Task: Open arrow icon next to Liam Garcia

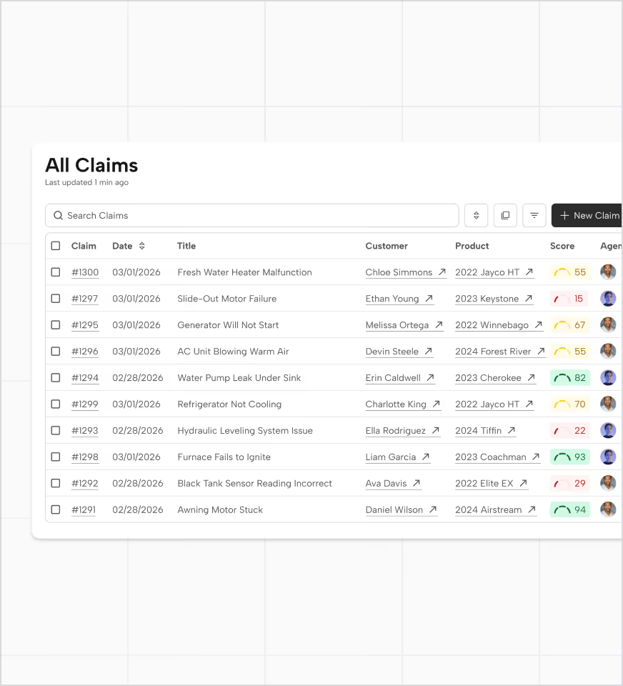Action: click(x=426, y=457)
